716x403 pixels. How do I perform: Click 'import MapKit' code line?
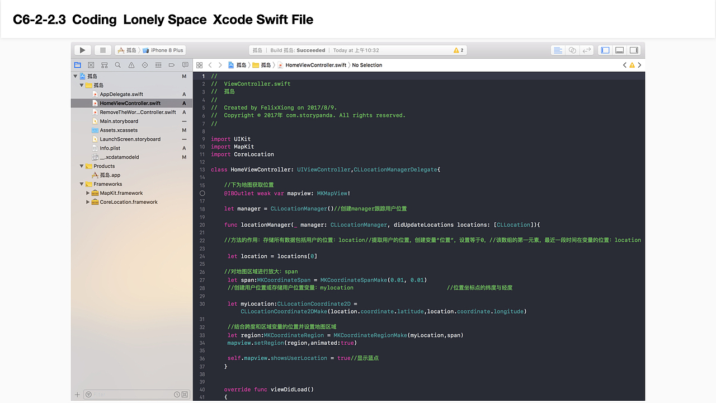coord(232,147)
